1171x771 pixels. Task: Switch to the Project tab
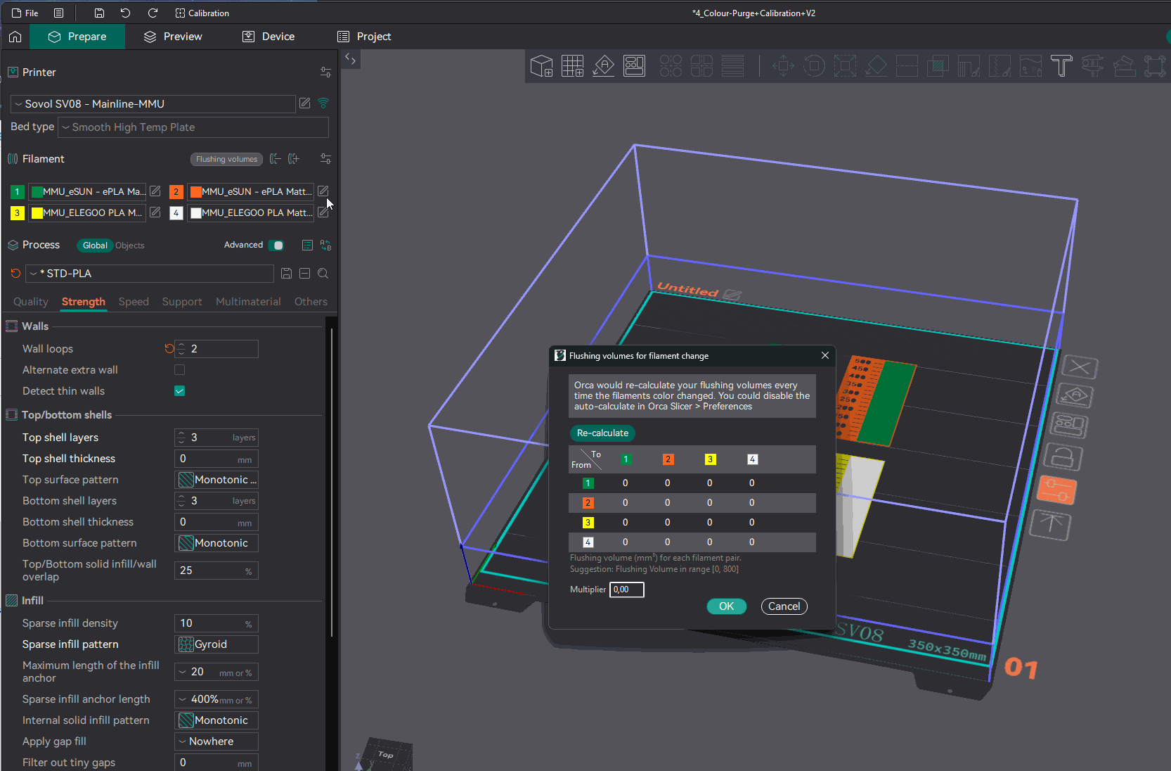364,37
